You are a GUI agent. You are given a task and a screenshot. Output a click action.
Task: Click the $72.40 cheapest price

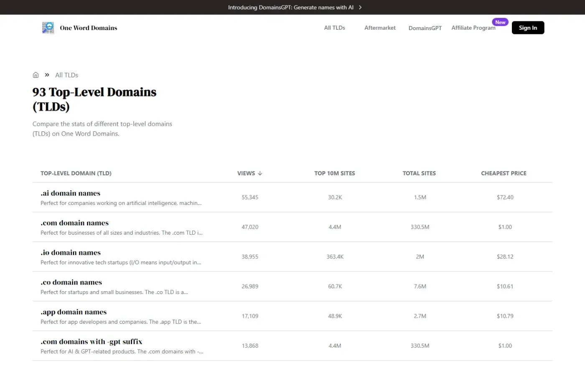(x=505, y=197)
